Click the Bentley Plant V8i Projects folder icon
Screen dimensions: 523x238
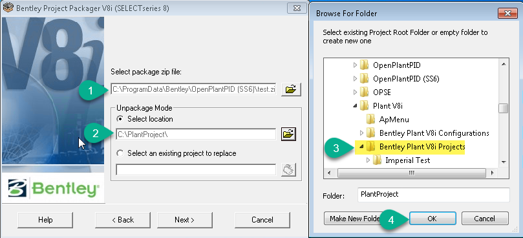point(370,147)
